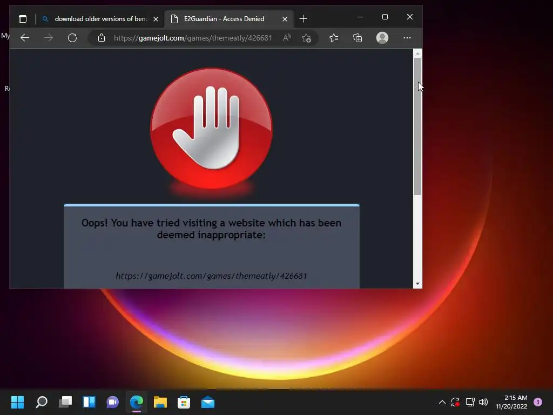
Task: Click the Microsoft Edge taskbar icon
Action: [x=137, y=402]
